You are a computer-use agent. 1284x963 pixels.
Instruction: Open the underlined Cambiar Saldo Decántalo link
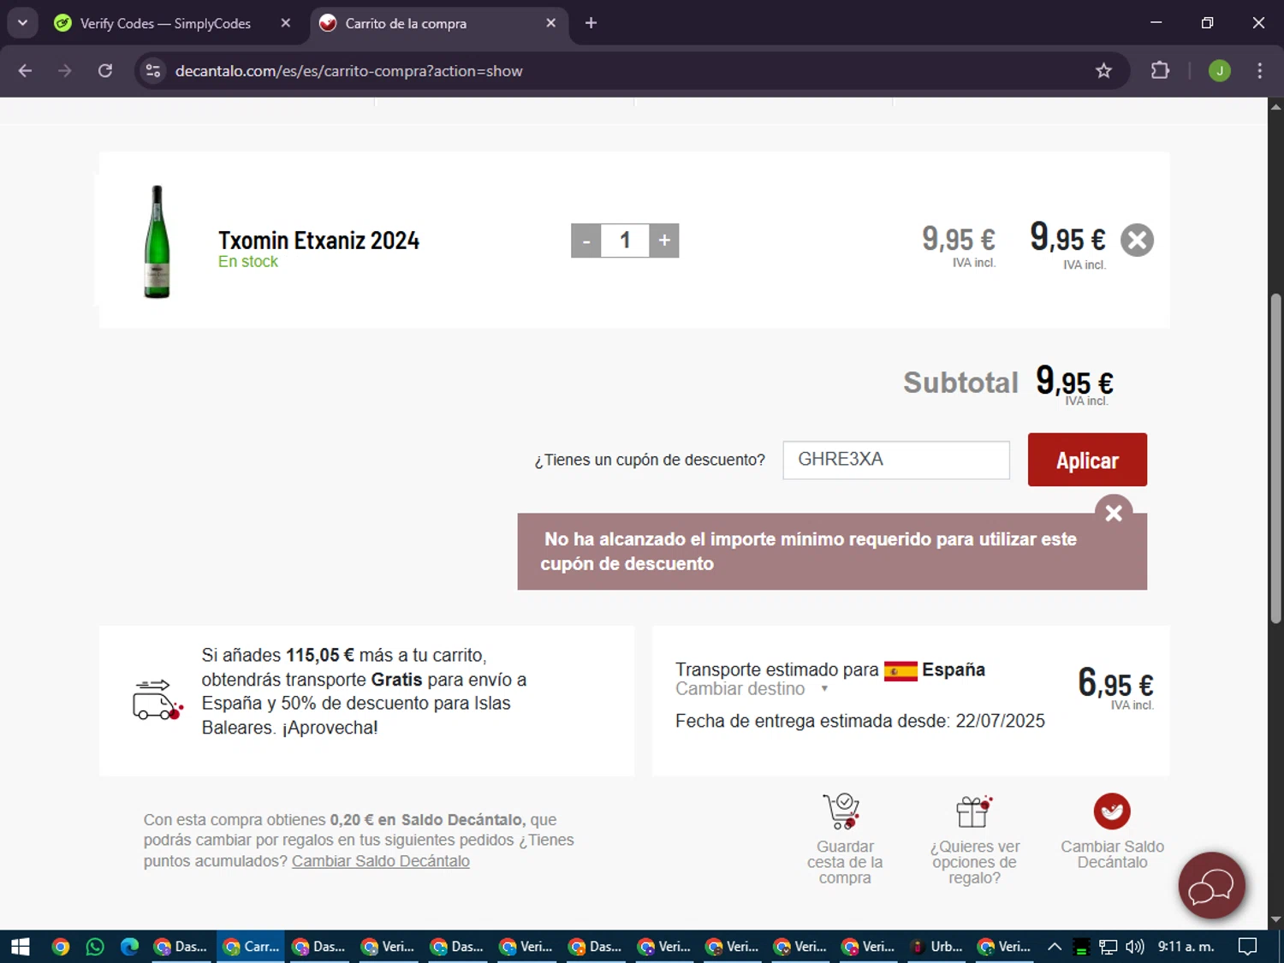coord(381,861)
